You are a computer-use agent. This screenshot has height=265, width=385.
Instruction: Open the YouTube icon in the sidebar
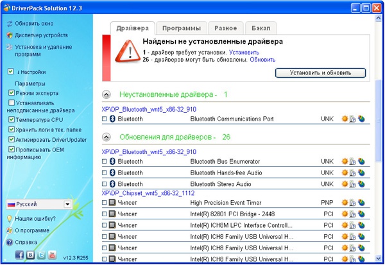click(x=52, y=255)
